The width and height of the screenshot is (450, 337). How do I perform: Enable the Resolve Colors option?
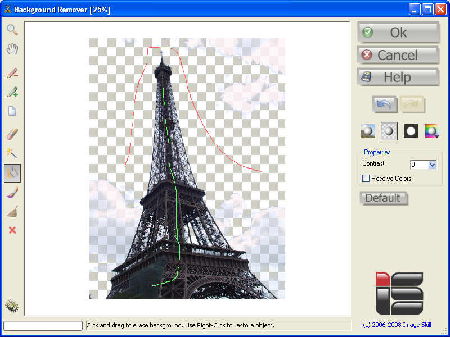(366, 178)
